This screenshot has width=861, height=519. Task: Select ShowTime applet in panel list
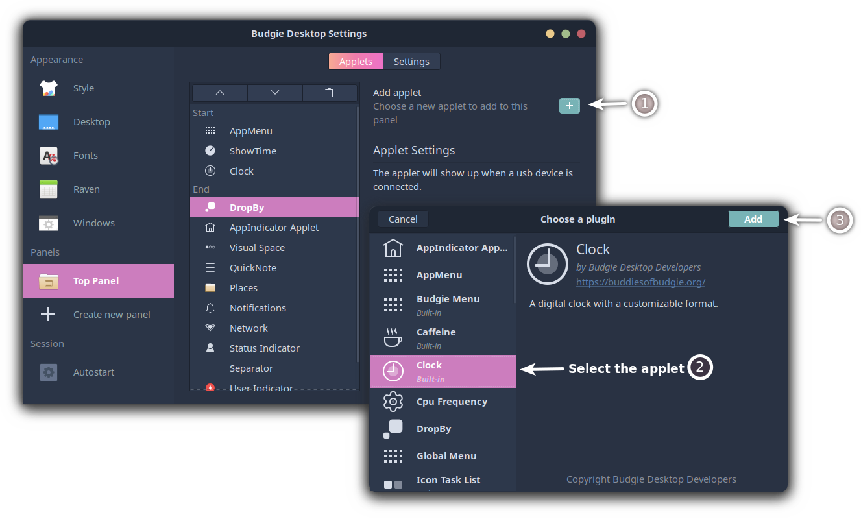[x=252, y=151]
